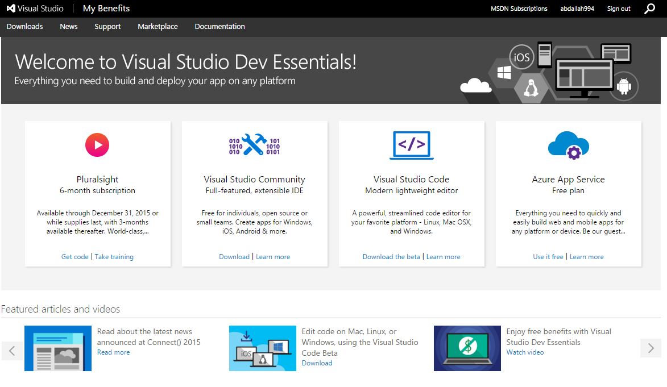The height and width of the screenshot is (387, 667).
Task: Open the MSDN Subscriptions link
Action: (x=519, y=9)
